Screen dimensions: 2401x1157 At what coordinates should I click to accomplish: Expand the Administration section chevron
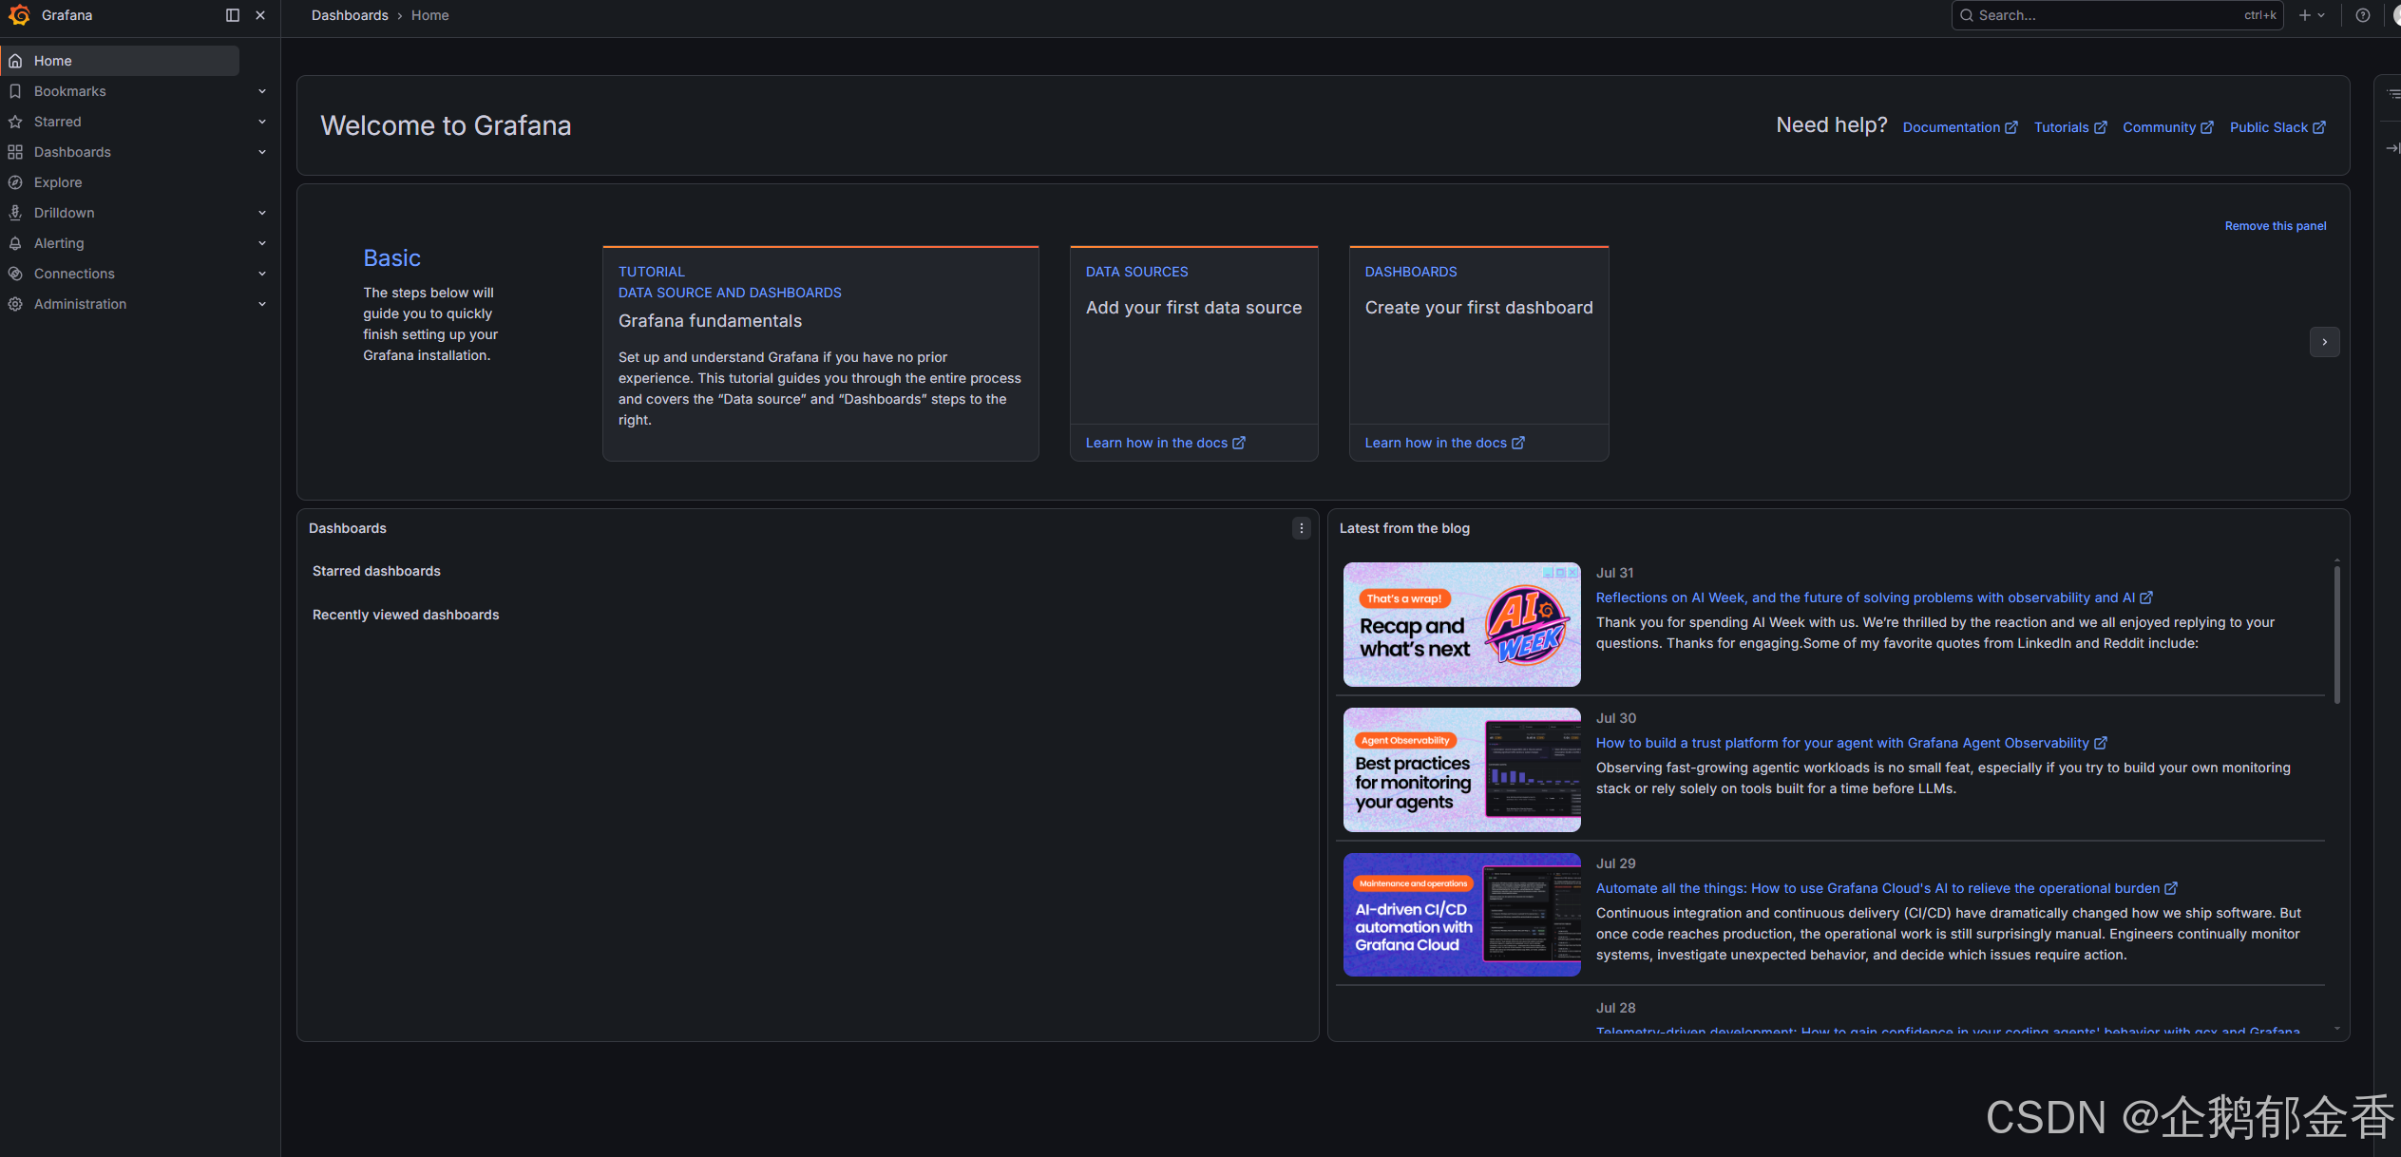click(262, 304)
